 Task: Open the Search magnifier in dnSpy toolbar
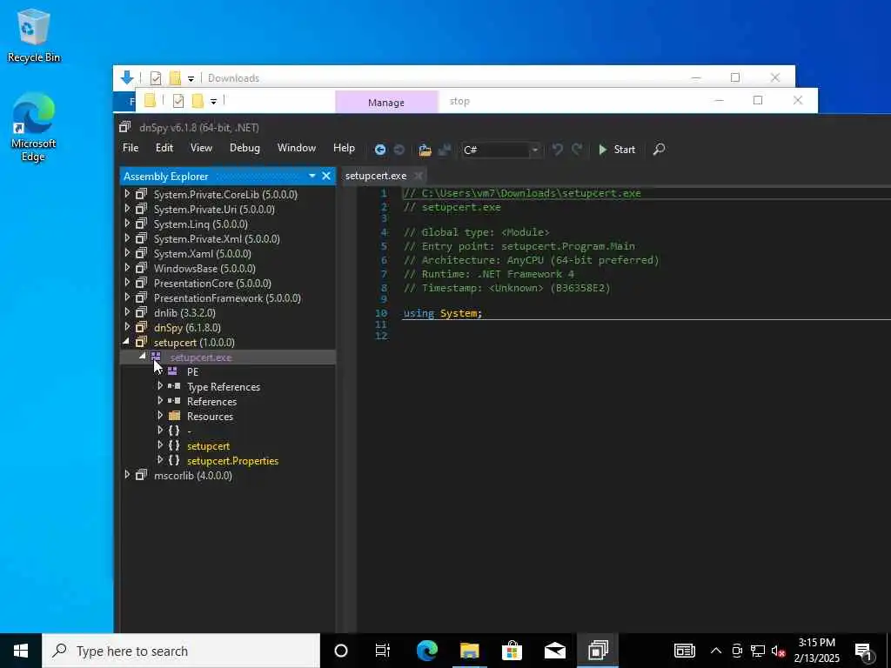pyautogui.click(x=659, y=149)
